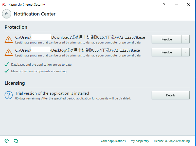Expand Resolve options for the Downloads file

click(186, 39)
